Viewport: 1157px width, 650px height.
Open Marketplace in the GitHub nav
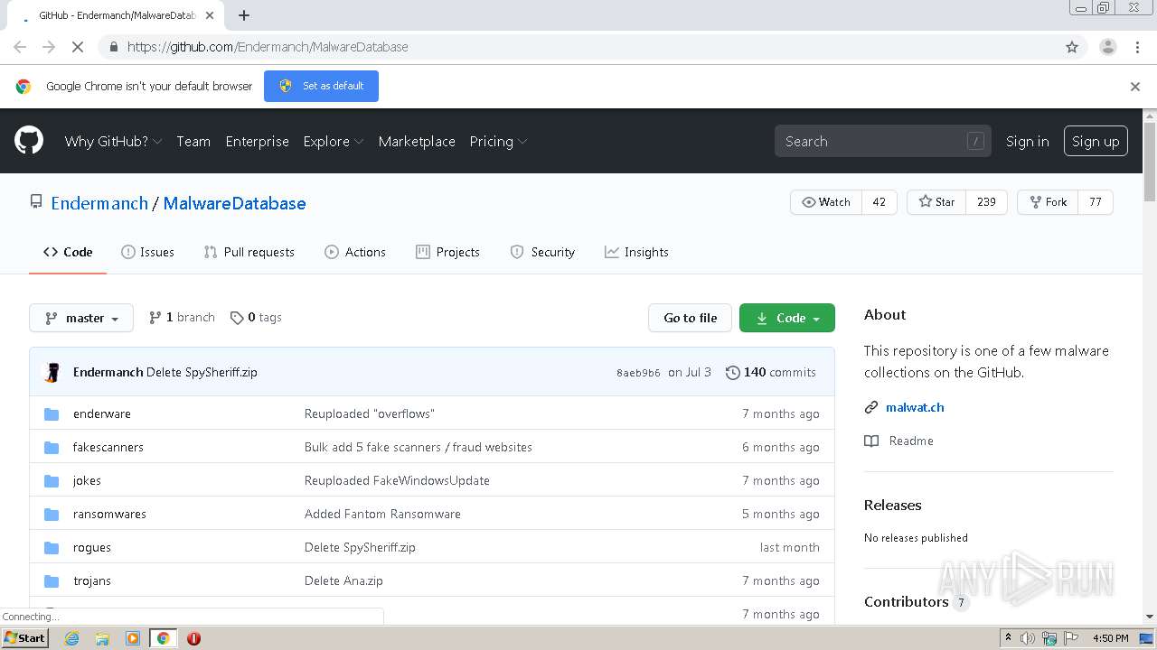coord(417,142)
